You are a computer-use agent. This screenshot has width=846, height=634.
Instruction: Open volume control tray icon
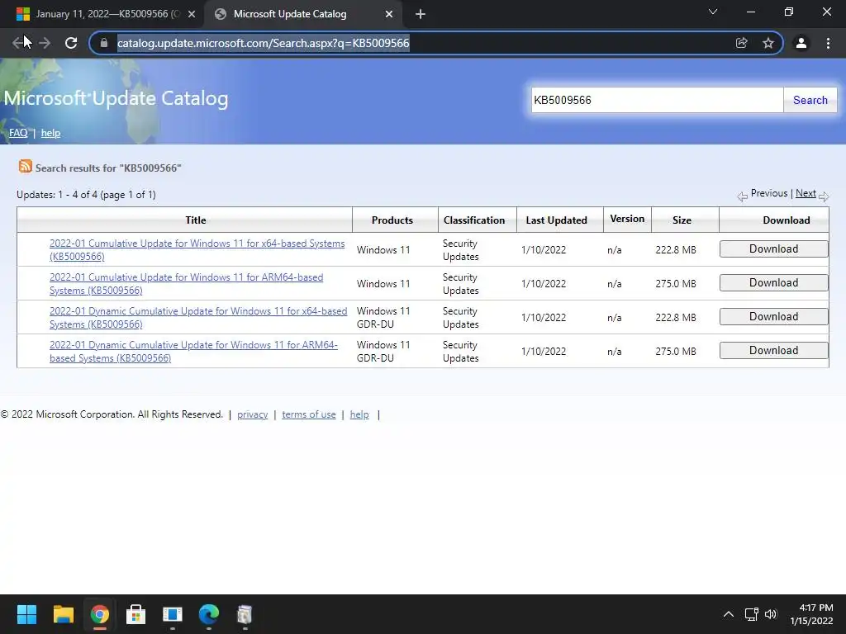(771, 614)
